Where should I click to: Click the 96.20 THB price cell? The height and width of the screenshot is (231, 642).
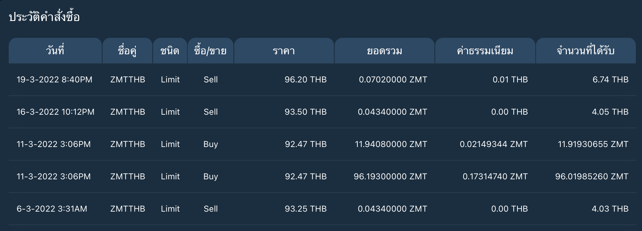305,79
